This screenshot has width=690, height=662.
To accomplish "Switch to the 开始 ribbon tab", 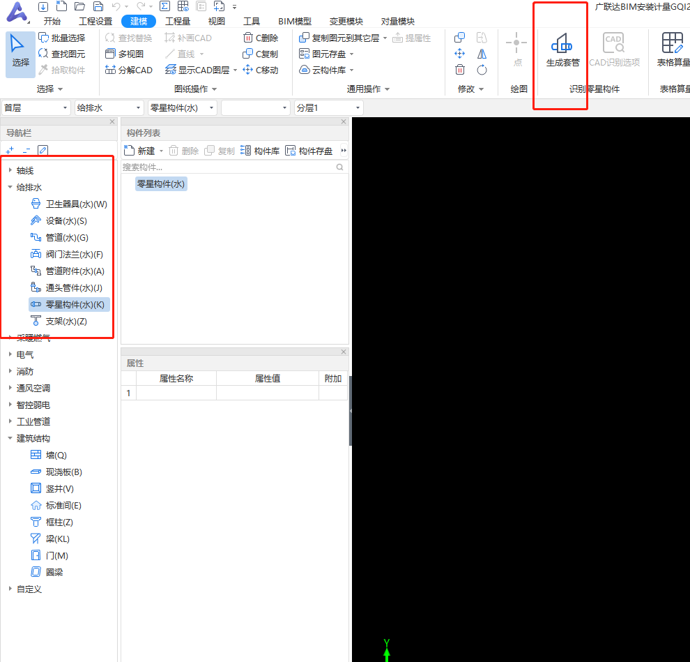I will pyautogui.click(x=52, y=21).
